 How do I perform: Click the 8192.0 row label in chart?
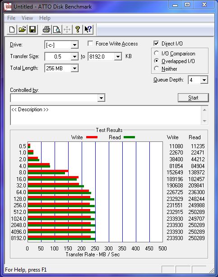pos(19,238)
